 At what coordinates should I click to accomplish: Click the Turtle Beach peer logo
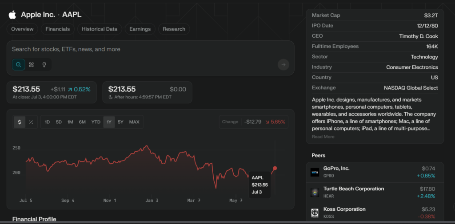click(315, 192)
